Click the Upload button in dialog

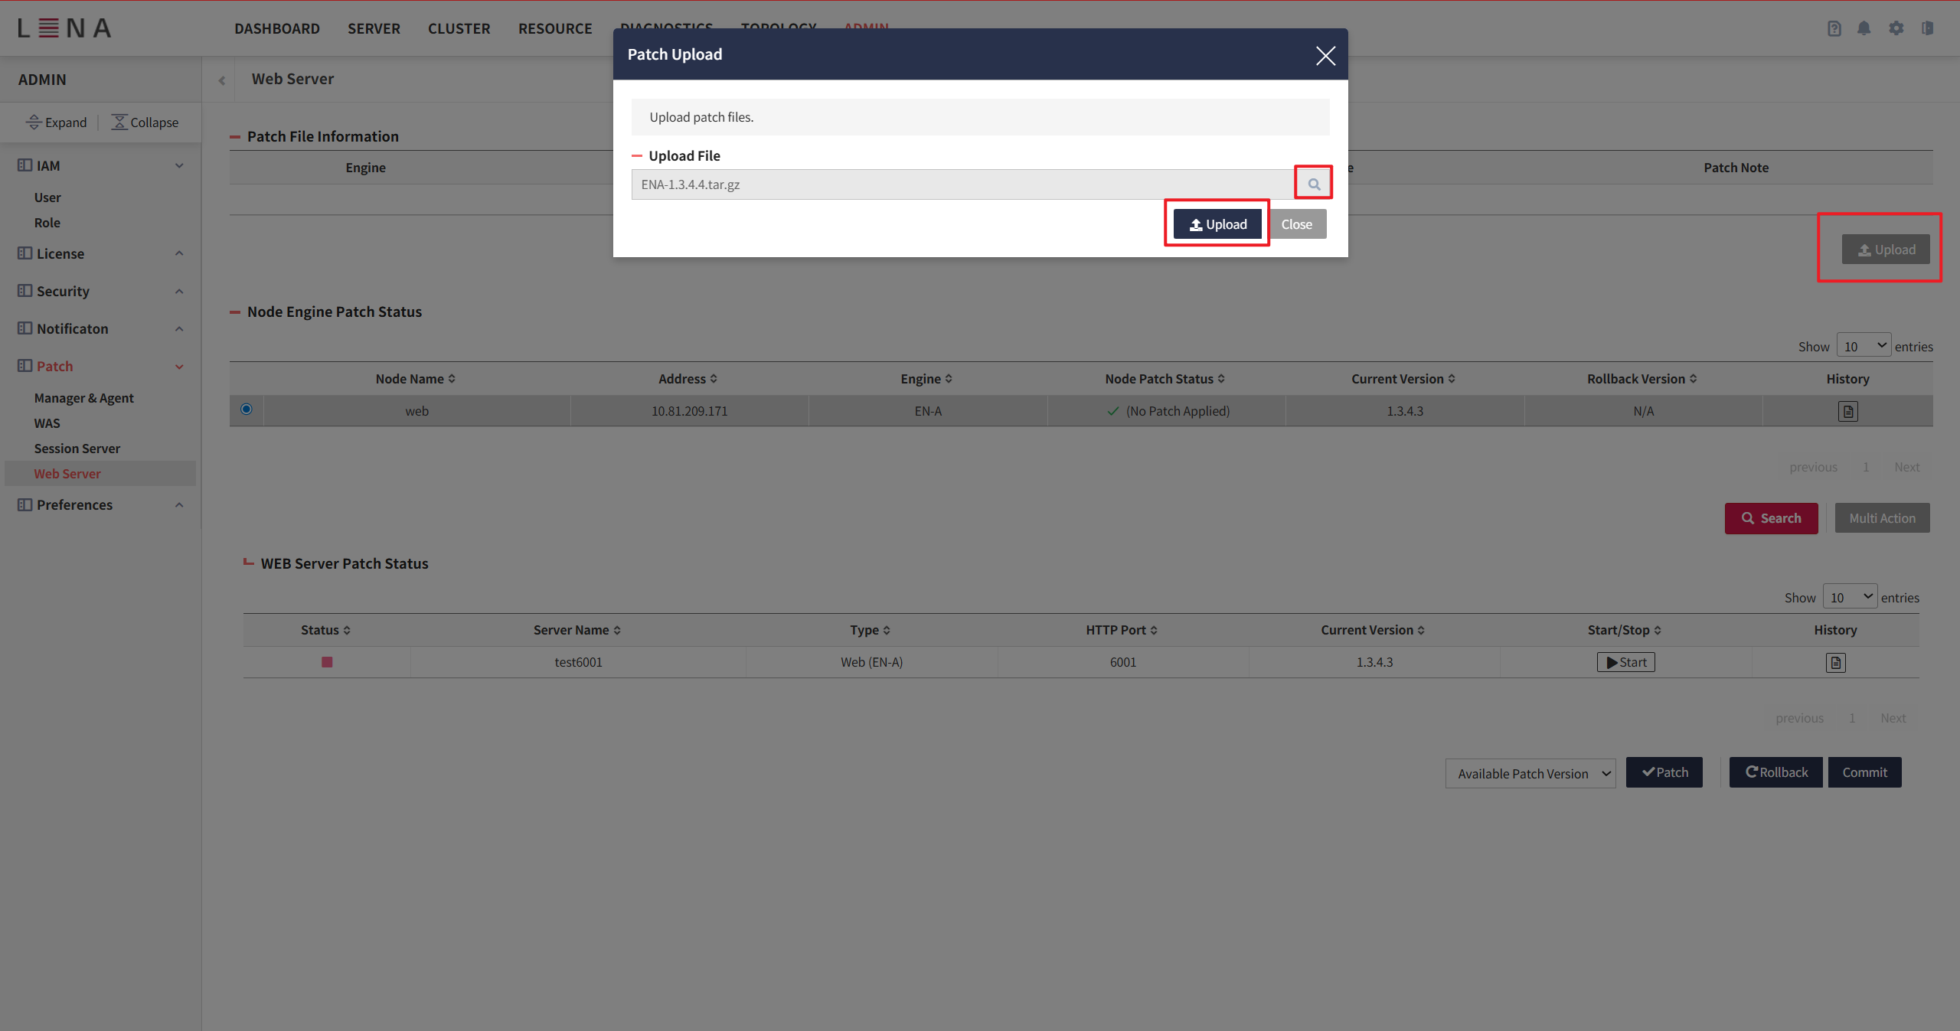[1217, 224]
